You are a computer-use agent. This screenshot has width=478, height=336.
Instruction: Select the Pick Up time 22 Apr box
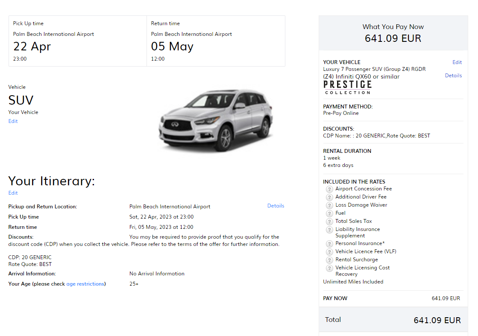pos(78,41)
